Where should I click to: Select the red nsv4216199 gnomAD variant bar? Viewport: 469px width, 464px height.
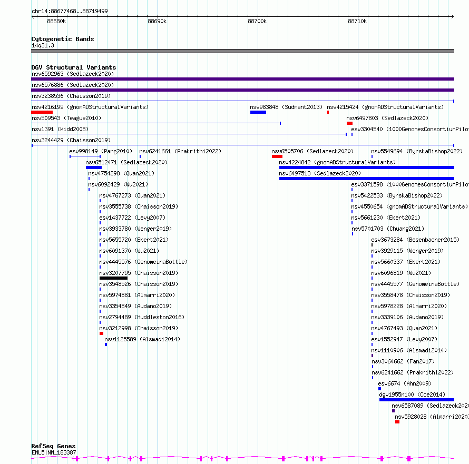tap(42, 112)
